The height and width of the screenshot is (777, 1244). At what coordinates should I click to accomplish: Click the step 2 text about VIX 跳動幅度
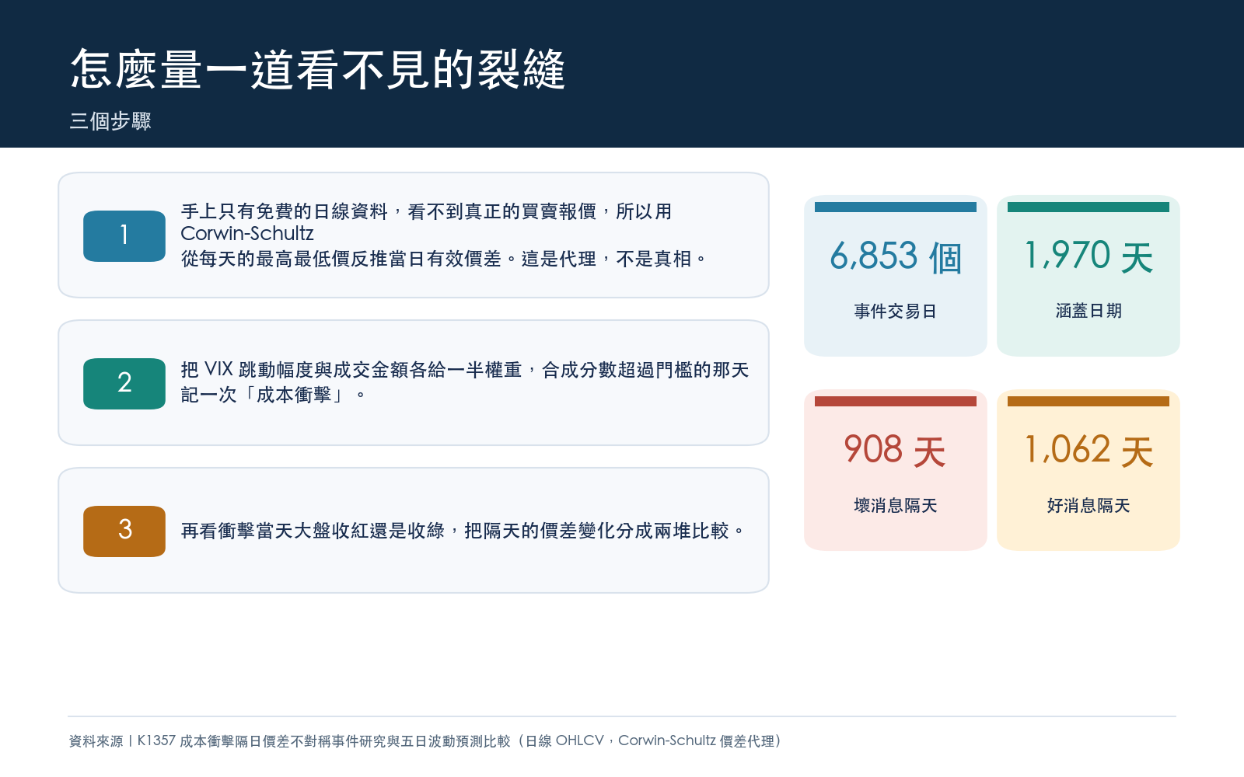(464, 370)
